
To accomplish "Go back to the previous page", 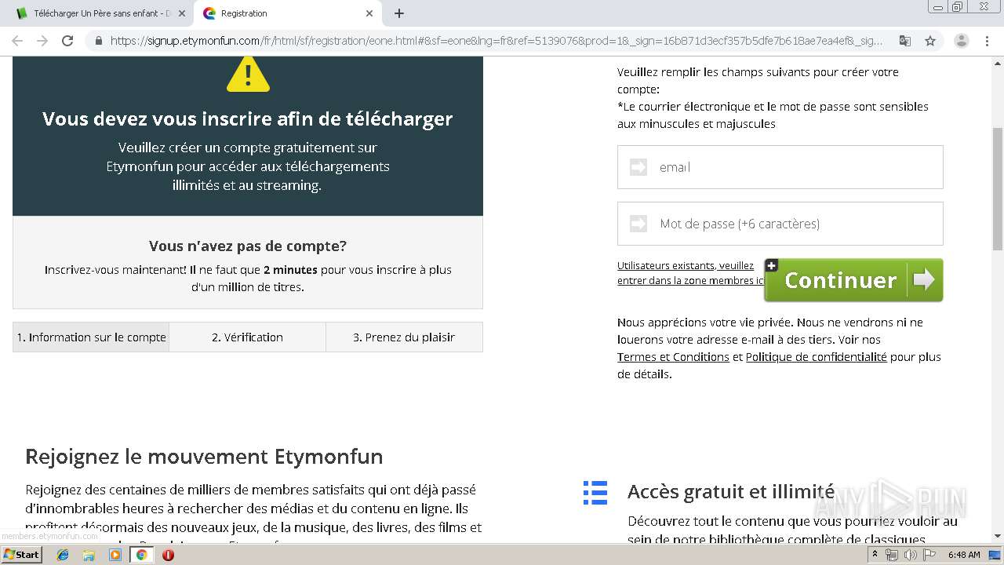I will click(x=17, y=41).
